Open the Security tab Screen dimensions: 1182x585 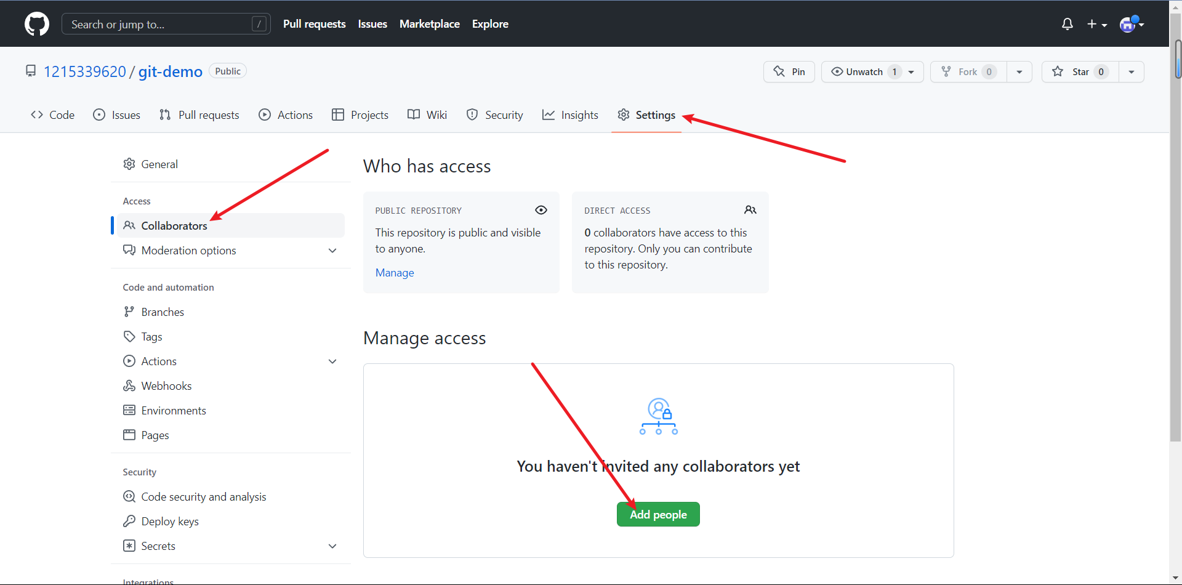495,115
